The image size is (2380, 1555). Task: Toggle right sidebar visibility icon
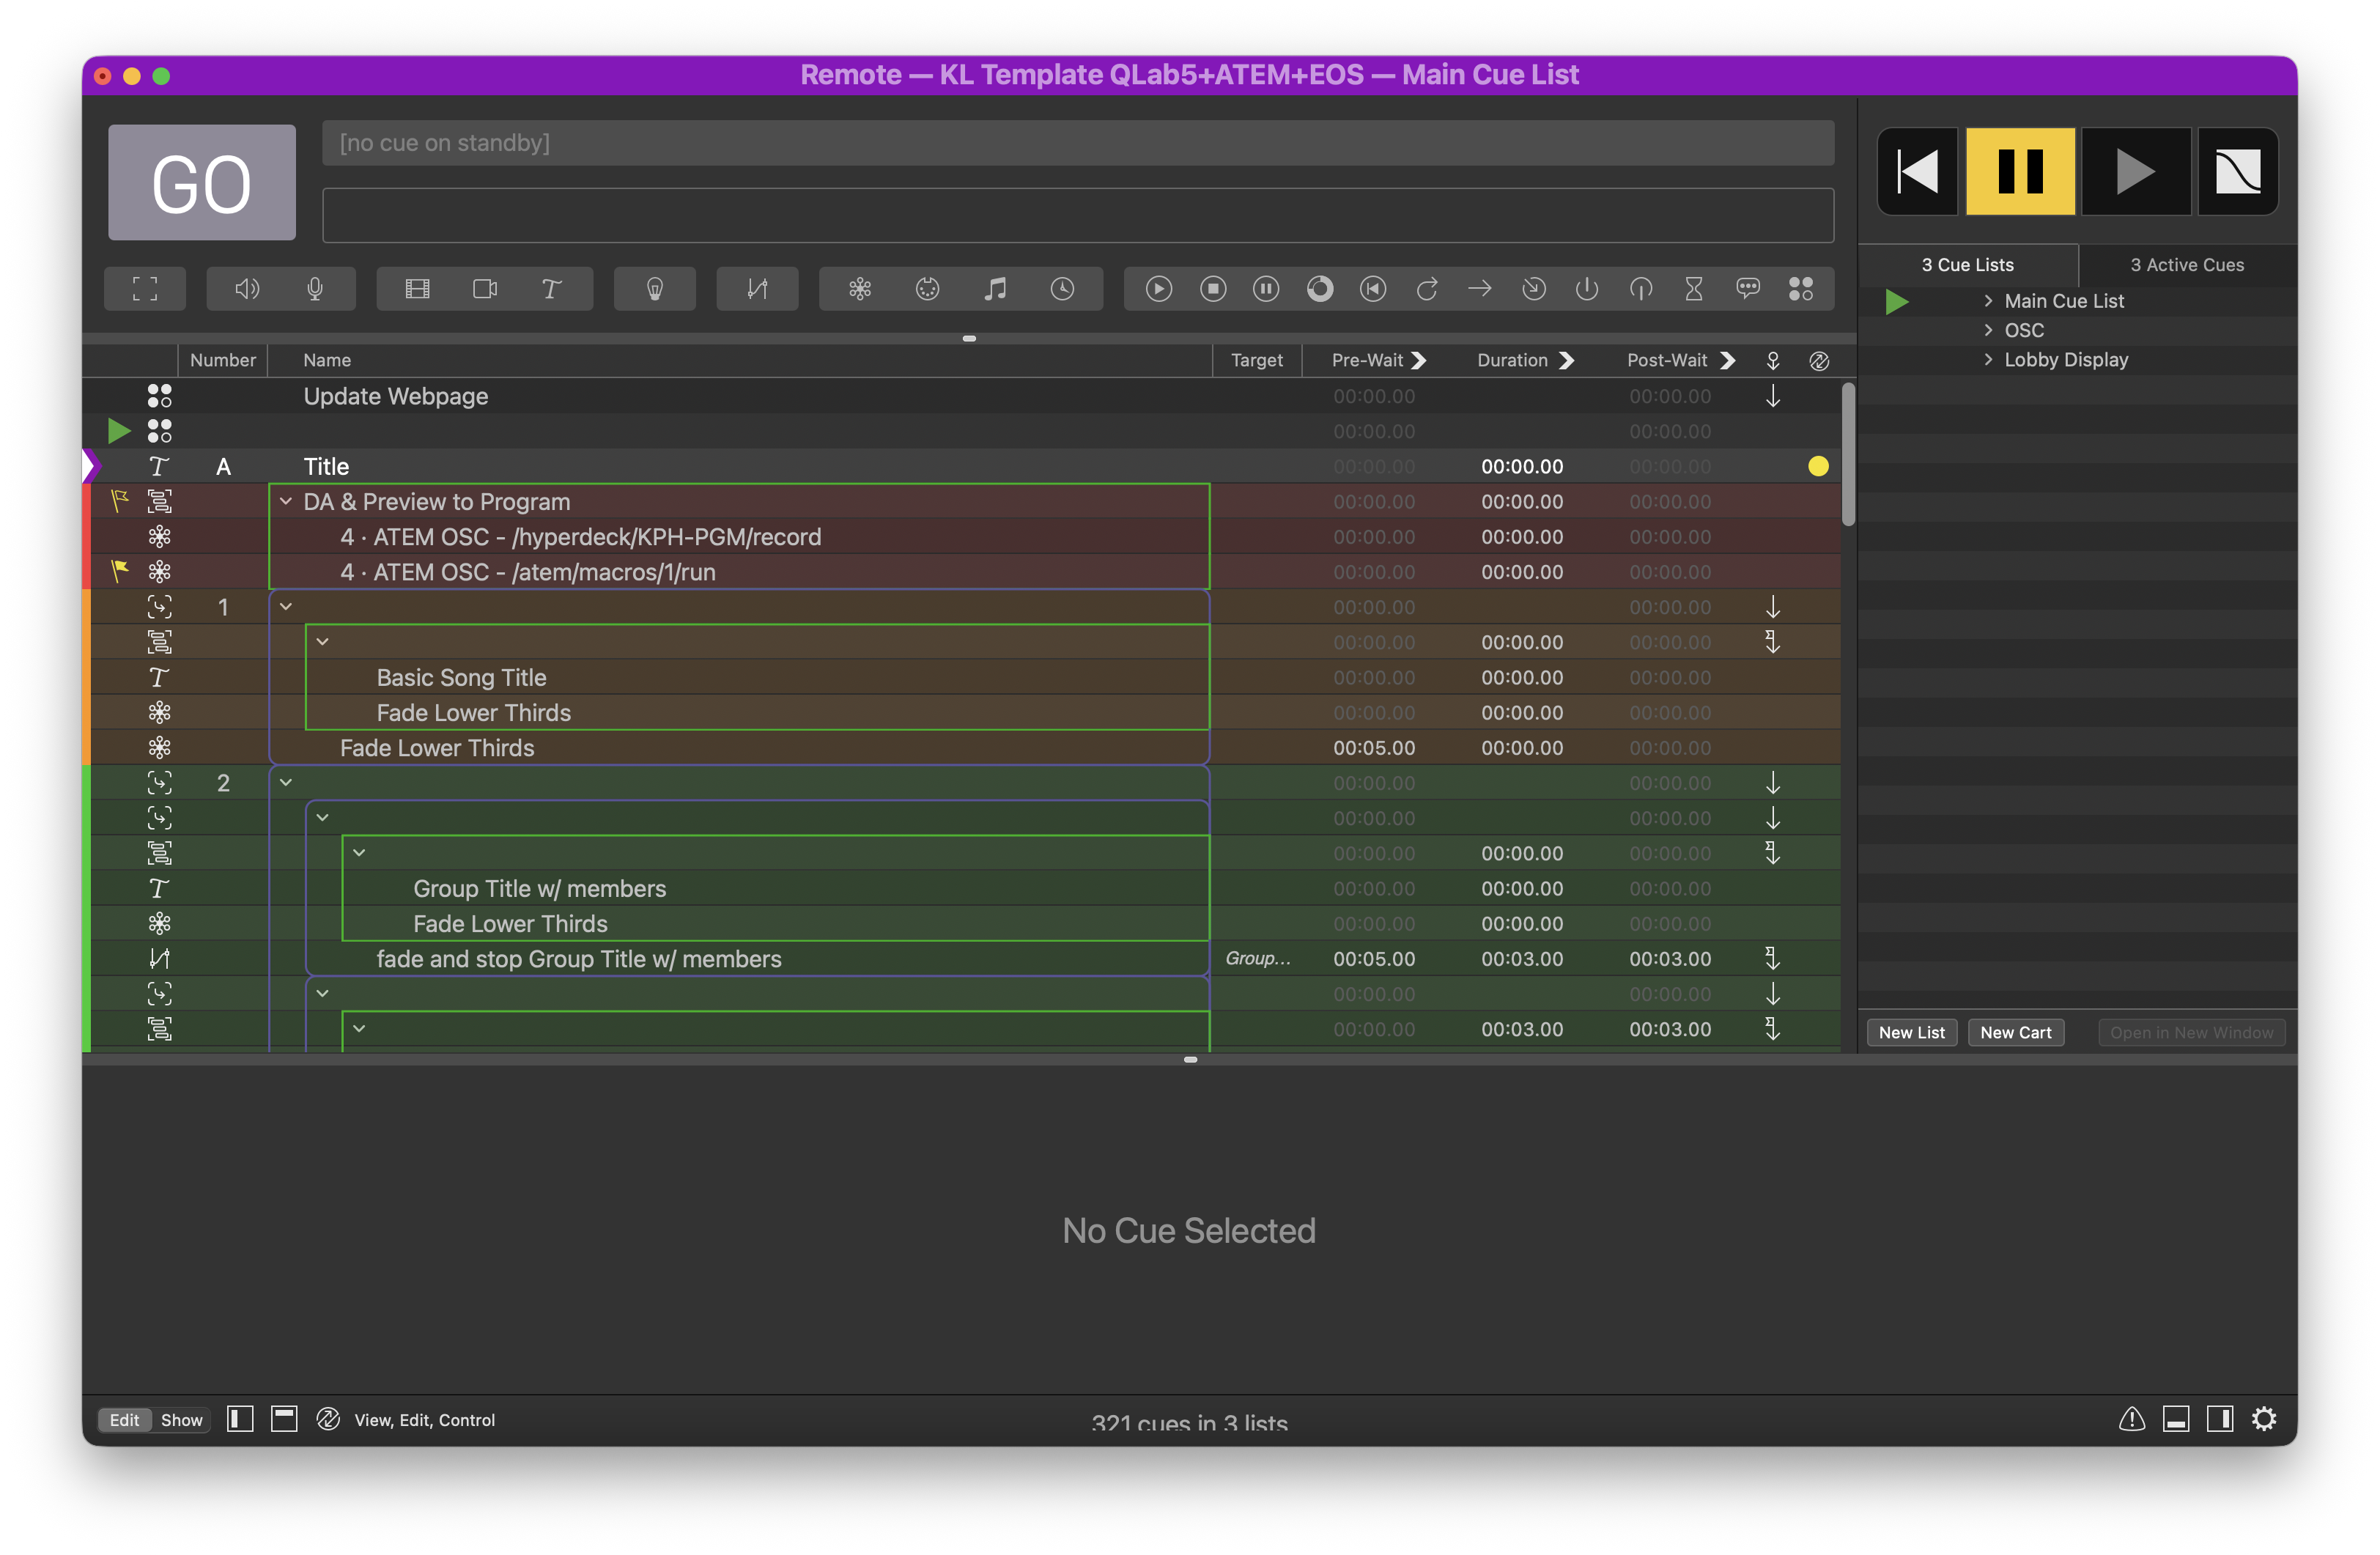(x=2220, y=1419)
